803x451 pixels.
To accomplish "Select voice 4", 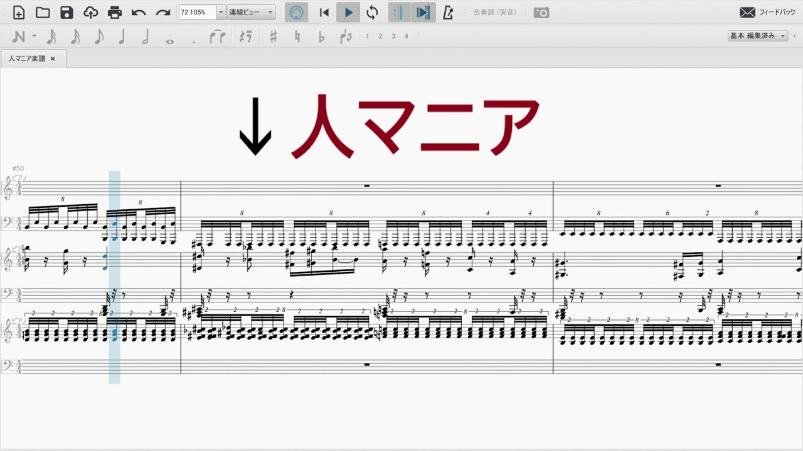I will click(406, 36).
